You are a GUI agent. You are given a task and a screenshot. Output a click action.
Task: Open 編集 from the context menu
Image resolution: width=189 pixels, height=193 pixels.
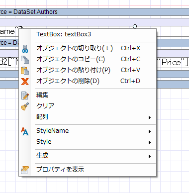[x=88, y=95]
